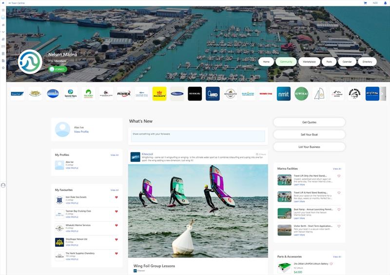This screenshot has width=390, height=275.
Task: Favourite Visitor Berth Short Term Application heart
Action: [339, 226]
